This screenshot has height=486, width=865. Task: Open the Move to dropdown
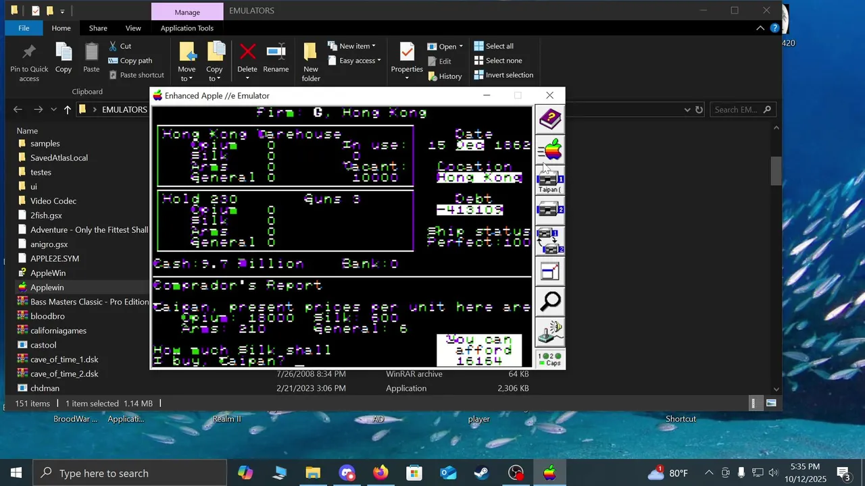tap(187, 62)
